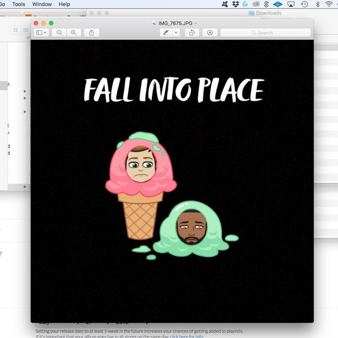The image size is (338, 338).
Task: Open the sidebar view mode dropdown
Action: [41, 33]
